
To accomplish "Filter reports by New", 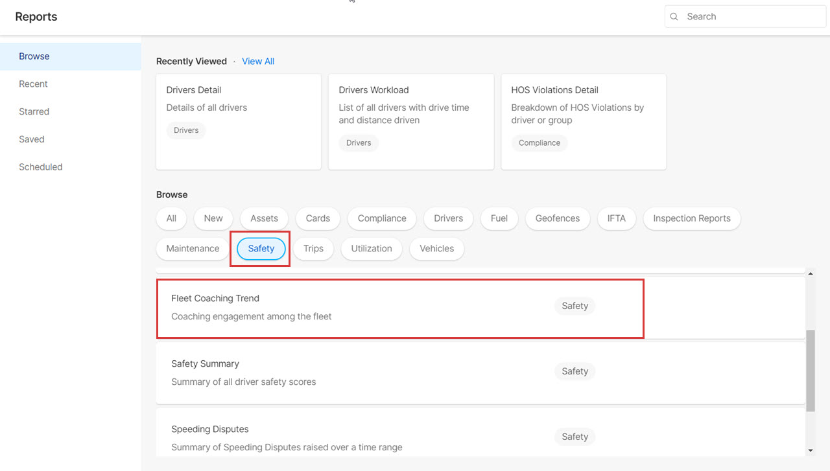I will coord(213,218).
